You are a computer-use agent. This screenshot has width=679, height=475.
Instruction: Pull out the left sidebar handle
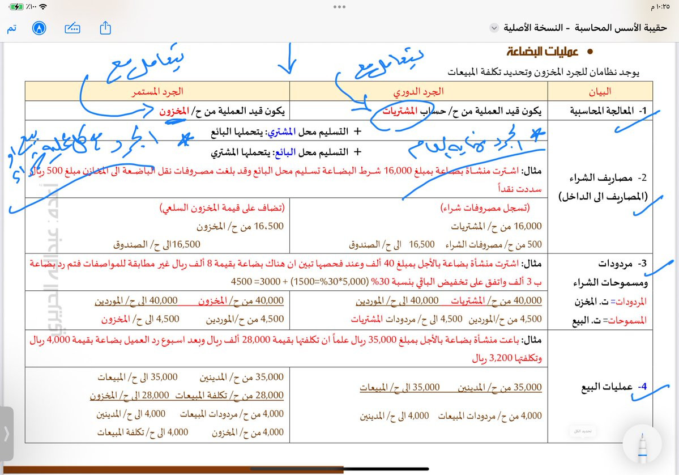coord(6,434)
